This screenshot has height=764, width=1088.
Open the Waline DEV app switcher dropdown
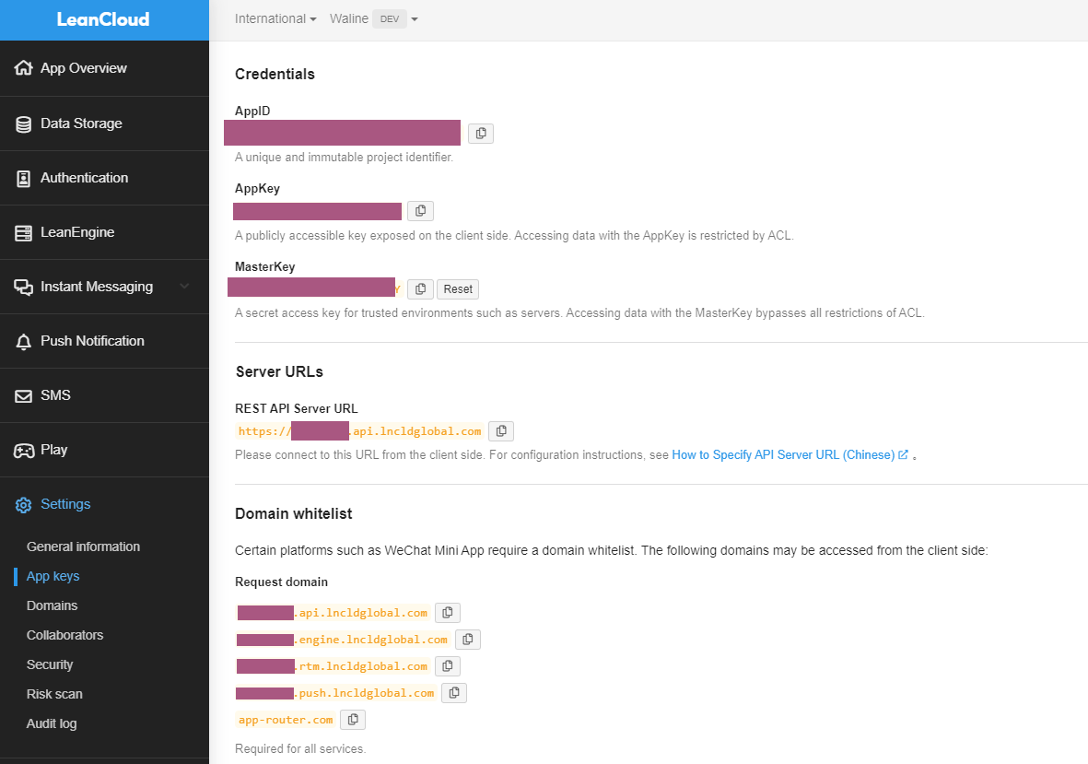[374, 19]
